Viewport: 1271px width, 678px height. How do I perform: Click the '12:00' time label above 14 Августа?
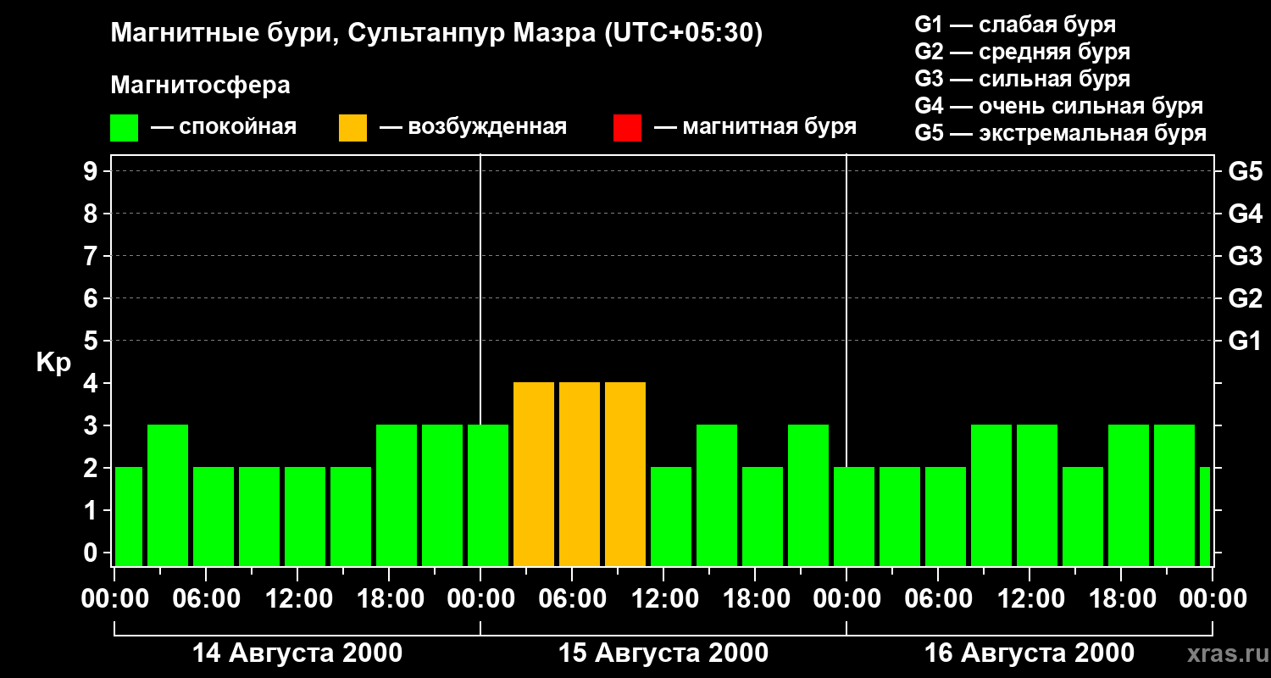297,598
